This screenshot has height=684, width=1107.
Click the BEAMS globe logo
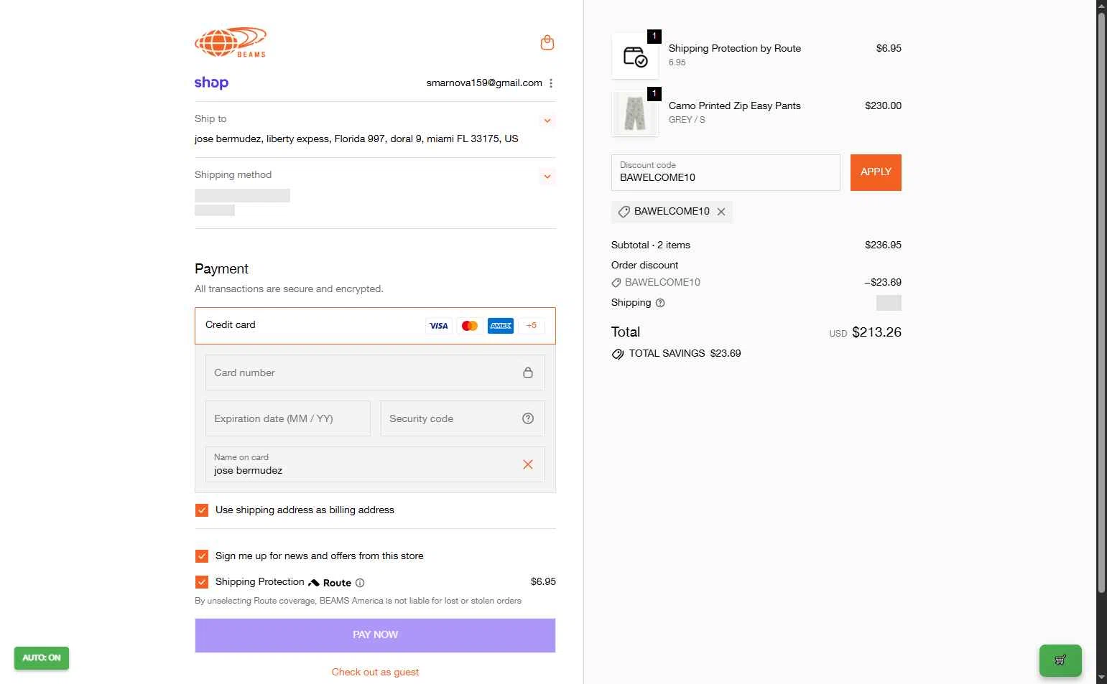(231, 42)
